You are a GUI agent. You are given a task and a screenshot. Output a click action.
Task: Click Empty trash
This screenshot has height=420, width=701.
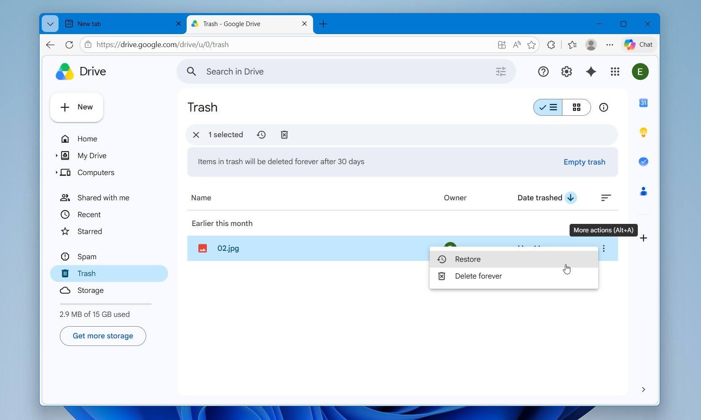pyautogui.click(x=584, y=162)
